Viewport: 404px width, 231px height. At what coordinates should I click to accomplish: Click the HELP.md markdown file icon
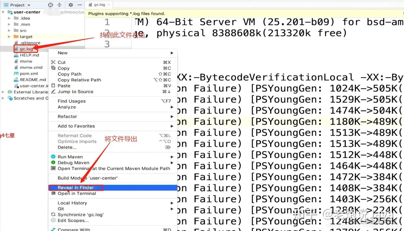click(x=16, y=55)
